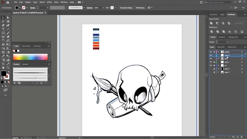Click the Artboard tool
The image size is (247, 139).
click(x=3, y=64)
